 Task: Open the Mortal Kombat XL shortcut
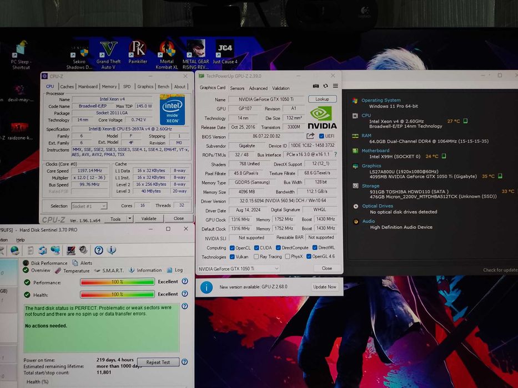point(167,55)
